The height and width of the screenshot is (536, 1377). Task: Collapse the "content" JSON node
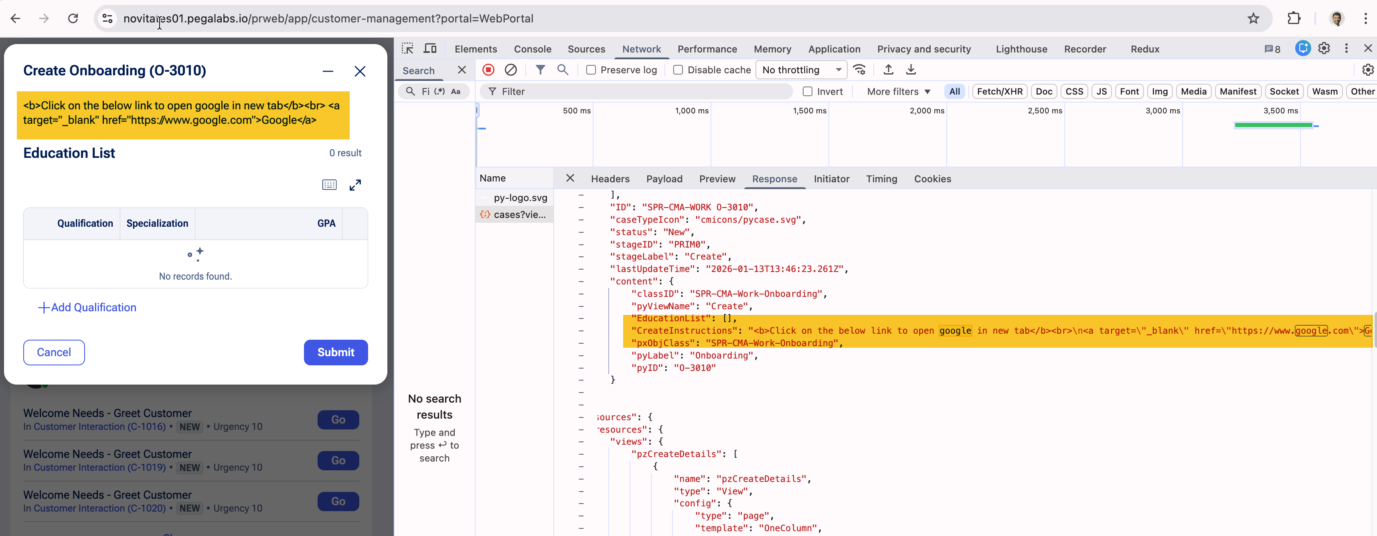581,281
